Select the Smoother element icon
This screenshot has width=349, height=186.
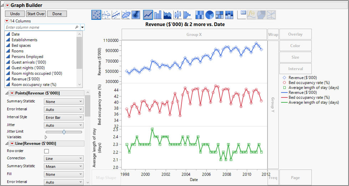point(106,15)
